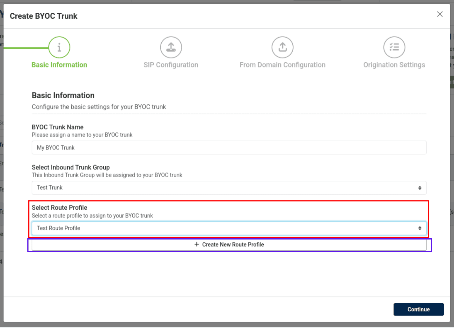Click the Basic Information step circle icon
This screenshot has height=328, width=454.
point(59,47)
